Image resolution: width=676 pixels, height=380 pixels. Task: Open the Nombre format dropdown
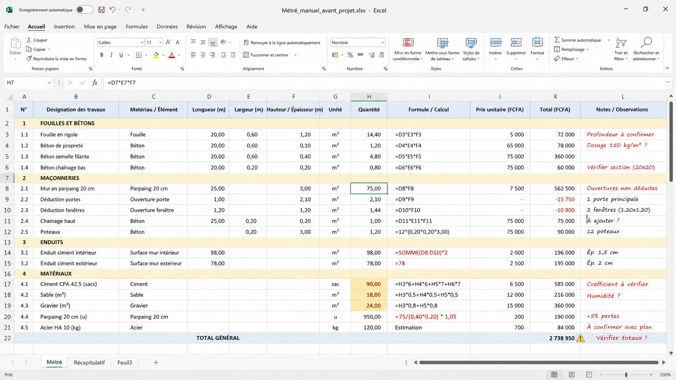[x=382, y=42]
